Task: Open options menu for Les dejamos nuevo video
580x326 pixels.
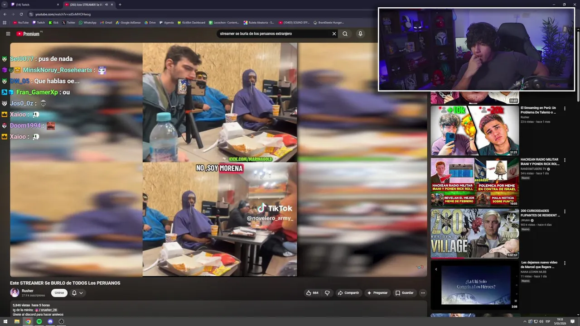Action: pos(565,263)
